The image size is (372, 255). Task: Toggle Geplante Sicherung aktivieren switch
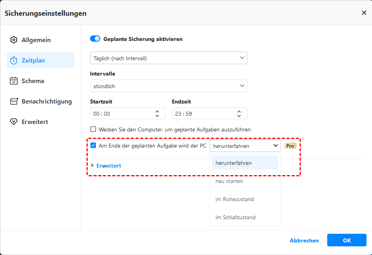95,39
